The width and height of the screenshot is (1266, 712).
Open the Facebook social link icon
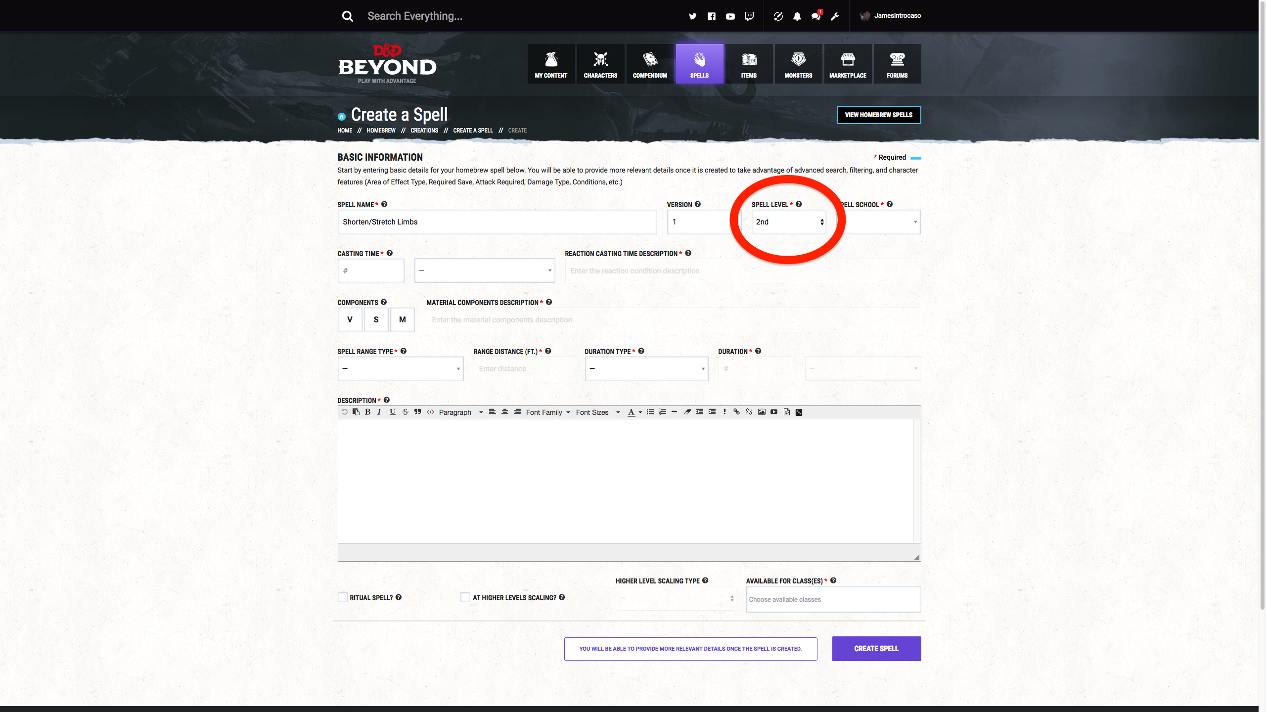coord(711,16)
